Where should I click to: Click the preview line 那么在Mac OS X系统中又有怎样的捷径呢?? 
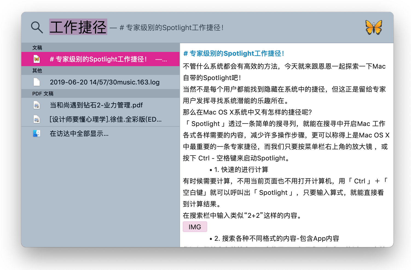247,112
